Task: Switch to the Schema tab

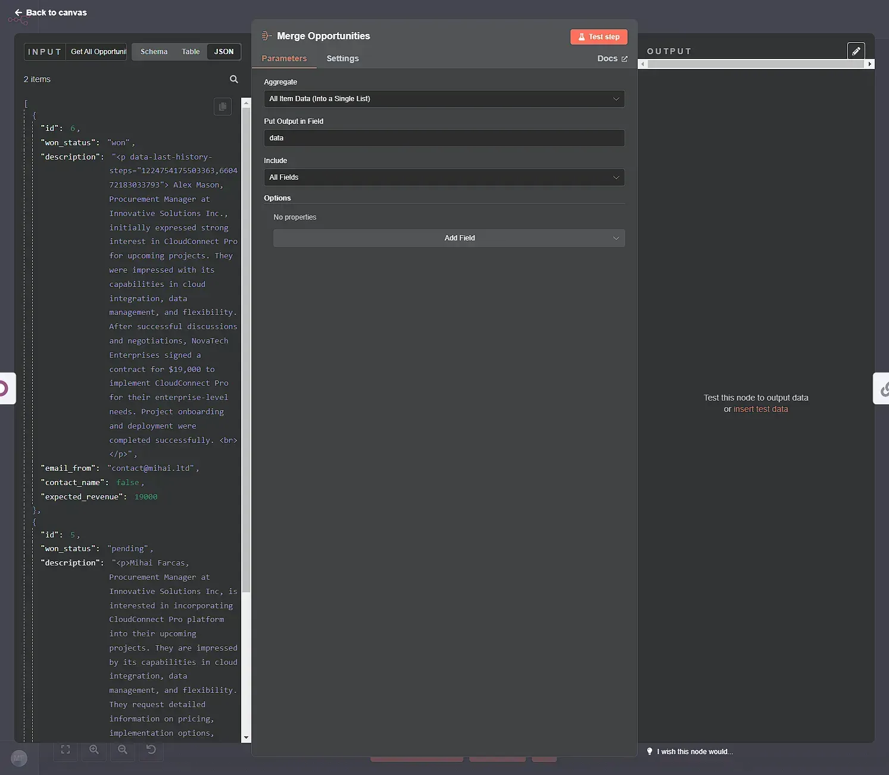Action: coord(154,52)
